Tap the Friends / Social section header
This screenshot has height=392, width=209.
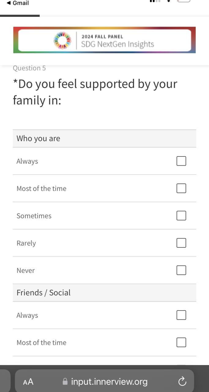pos(43,293)
